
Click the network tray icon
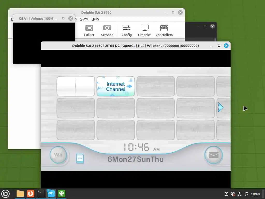239,194
